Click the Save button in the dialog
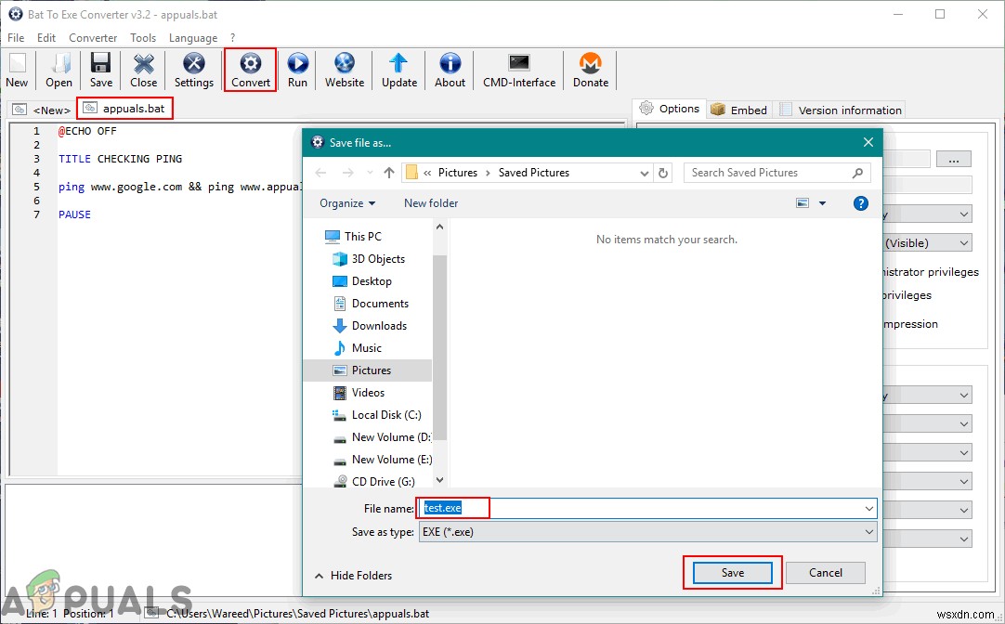Image resolution: width=1005 pixels, height=624 pixels. pyautogui.click(x=732, y=573)
